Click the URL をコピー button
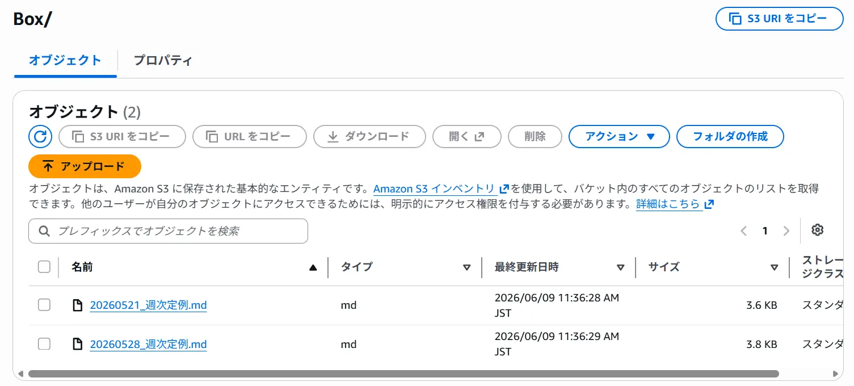The width and height of the screenshot is (854, 386). click(x=250, y=136)
